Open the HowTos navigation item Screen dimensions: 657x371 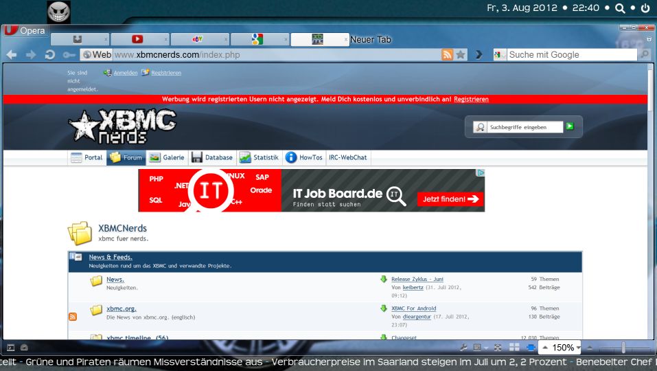[x=304, y=157]
